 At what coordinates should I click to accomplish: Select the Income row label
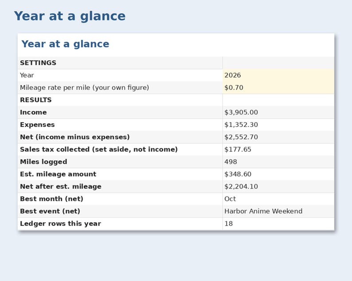(x=33, y=112)
